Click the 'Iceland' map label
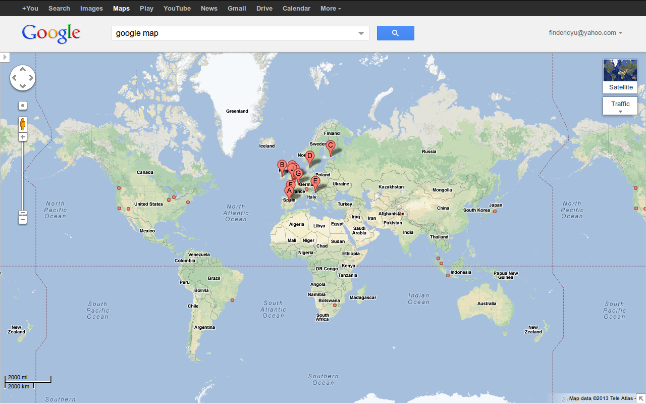Screen dimensions: 646x404 pos(267,146)
